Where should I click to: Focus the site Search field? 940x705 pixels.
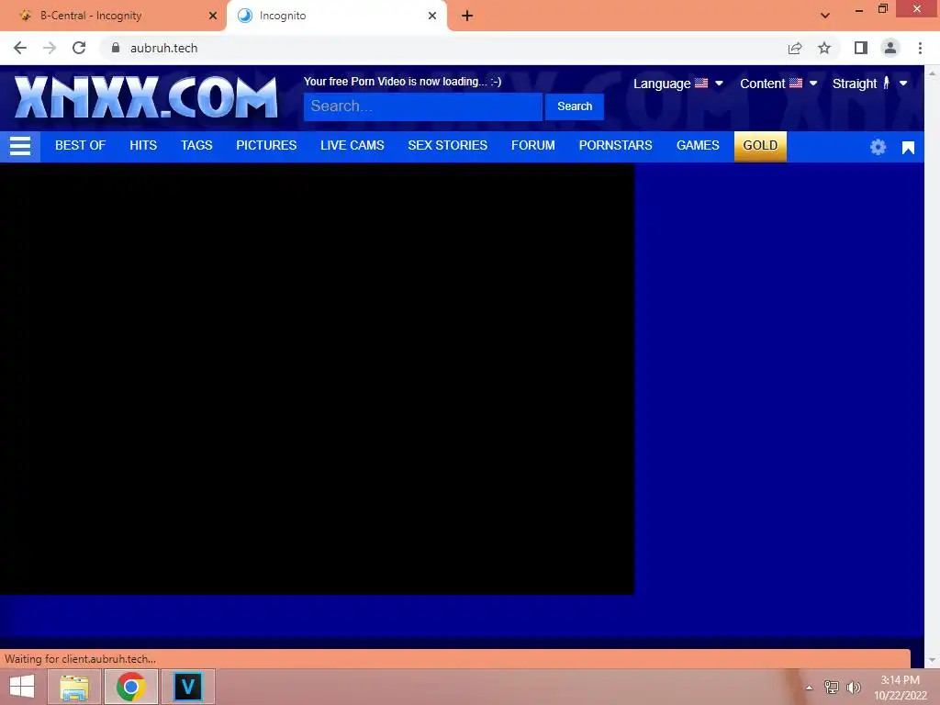tap(422, 106)
